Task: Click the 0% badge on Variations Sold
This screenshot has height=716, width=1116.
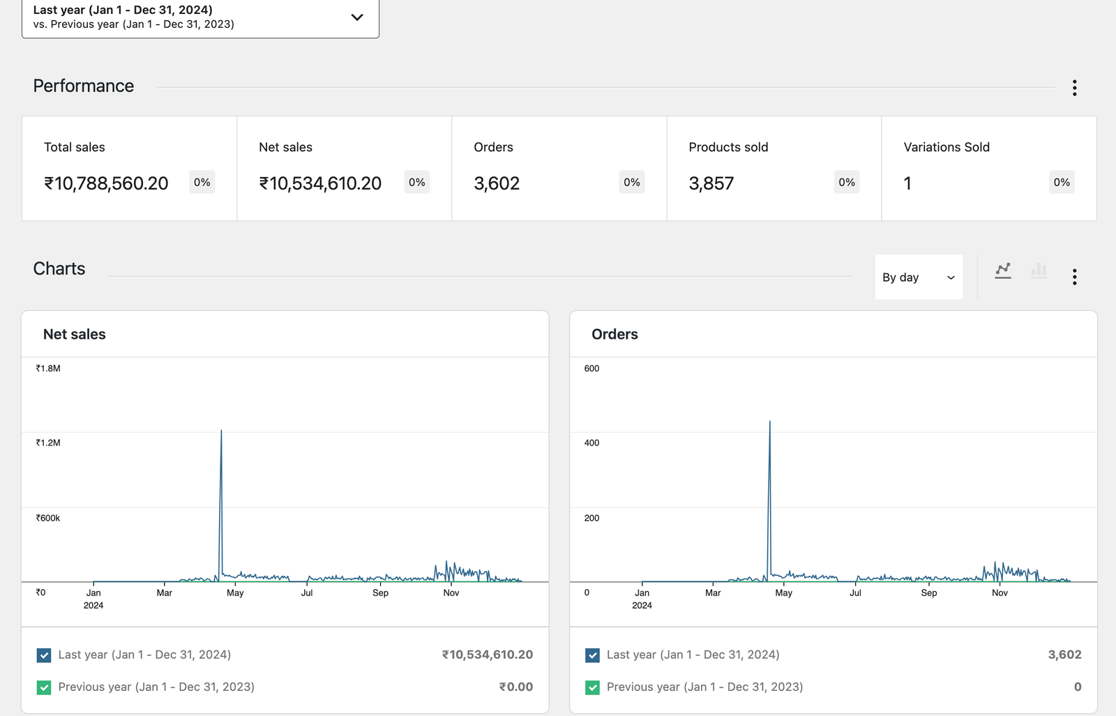Action: (x=1062, y=182)
